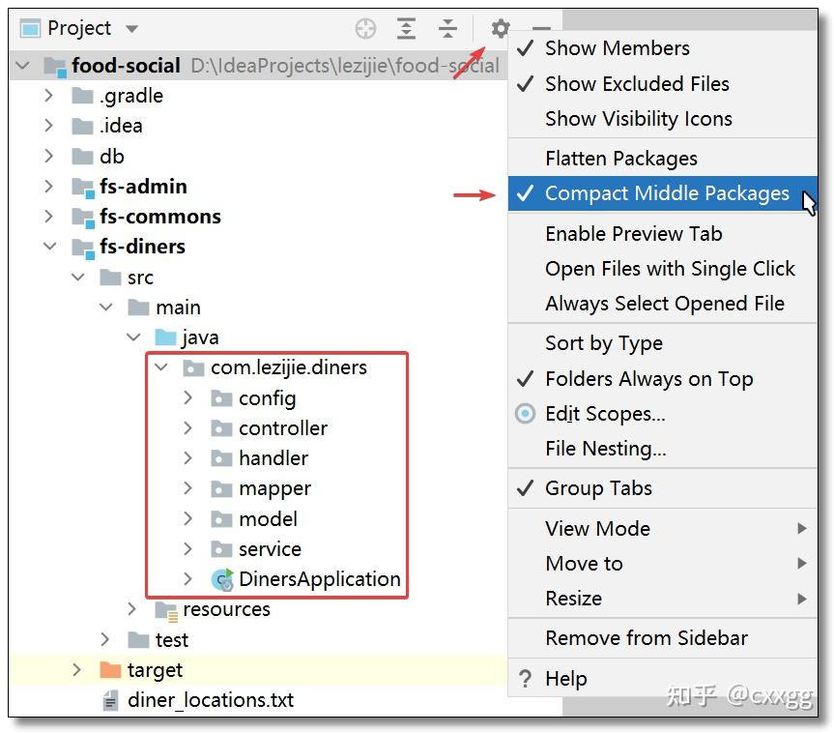
Task: Click the Collapse All icon
Action: tap(446, 28)
